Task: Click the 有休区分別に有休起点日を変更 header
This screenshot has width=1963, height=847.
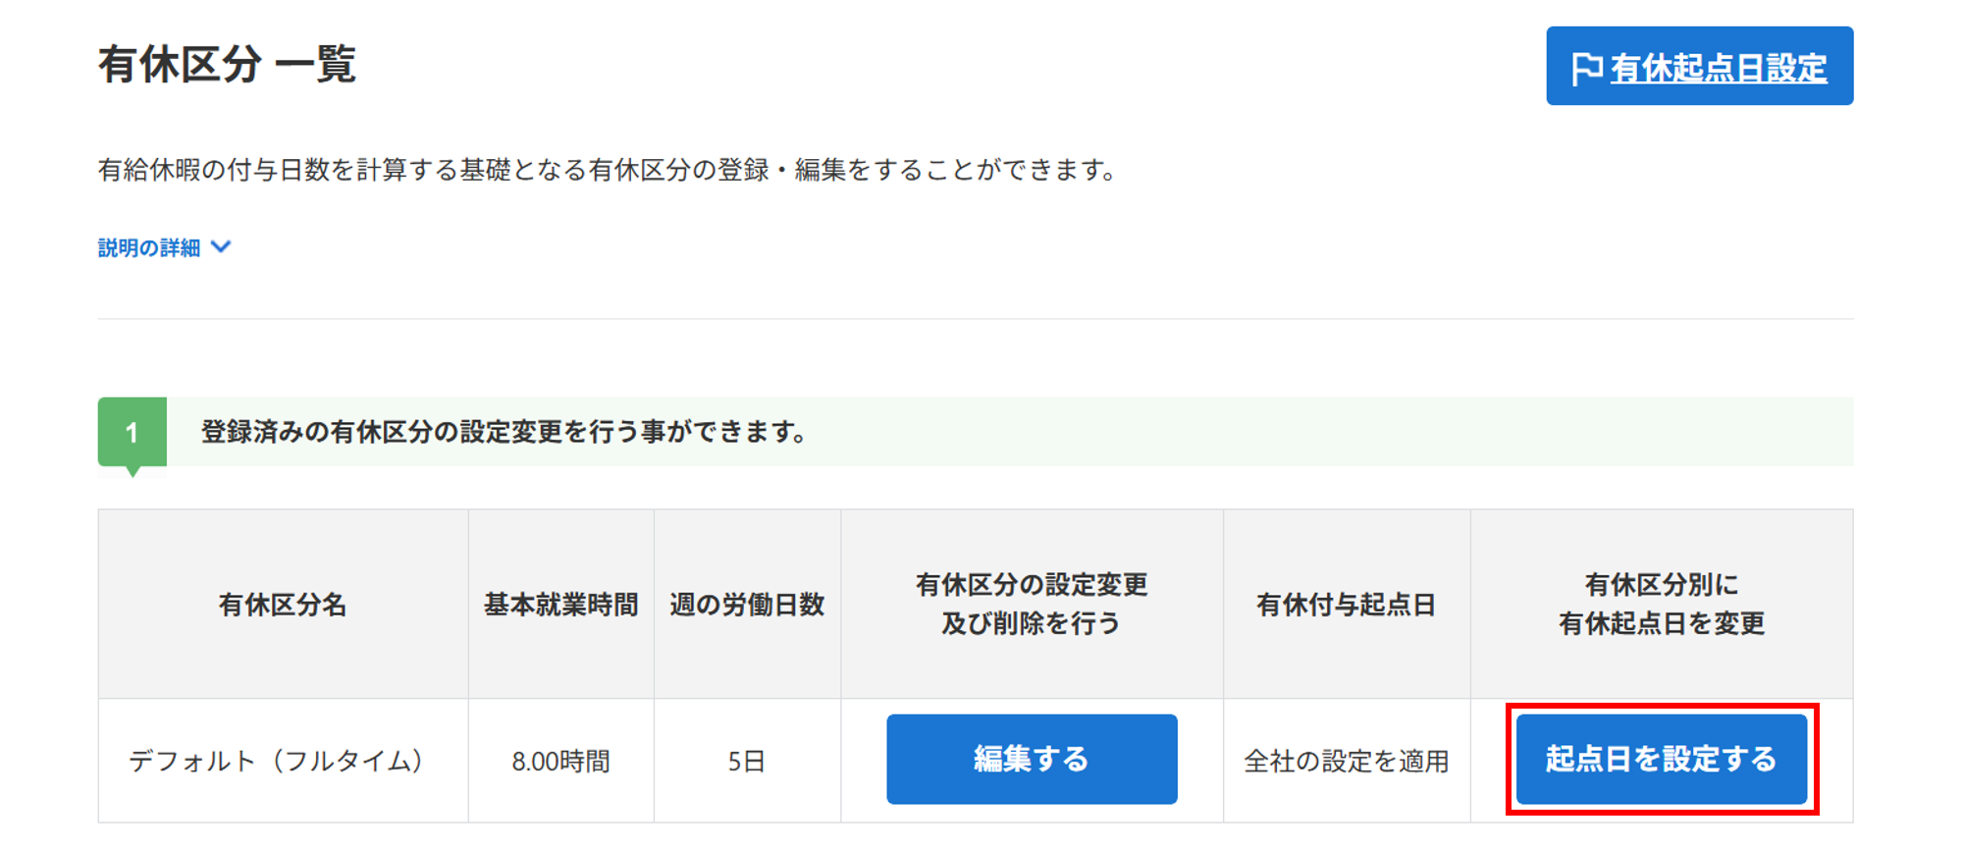Action: [1662, 604]
